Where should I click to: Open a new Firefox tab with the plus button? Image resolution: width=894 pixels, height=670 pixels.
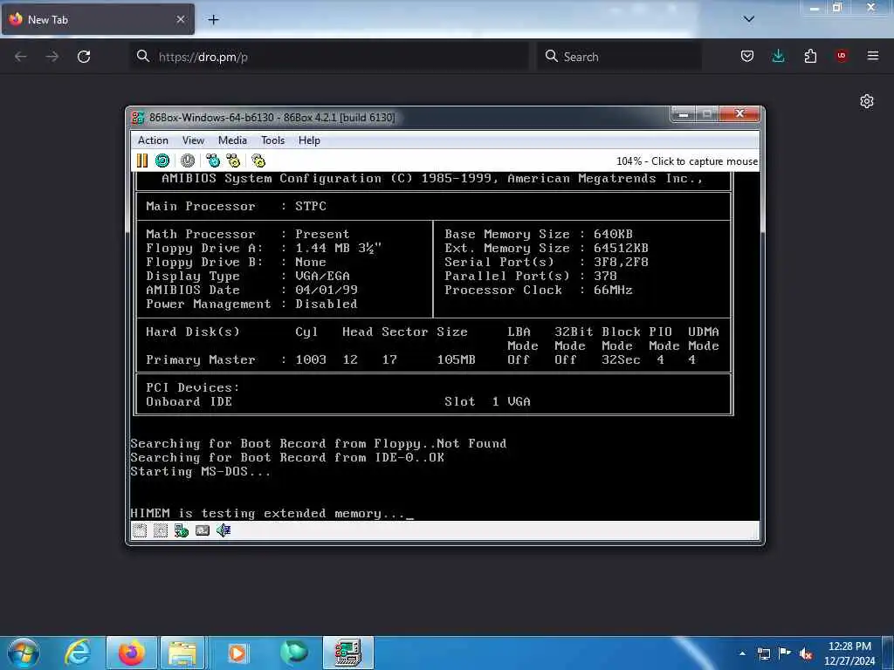point(213,20)
